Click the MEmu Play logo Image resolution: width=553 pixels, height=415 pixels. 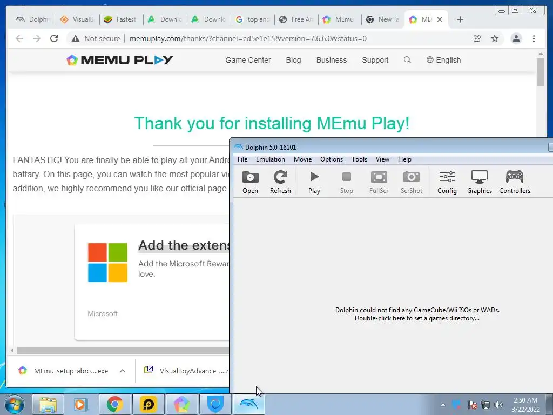coord(119,60)
